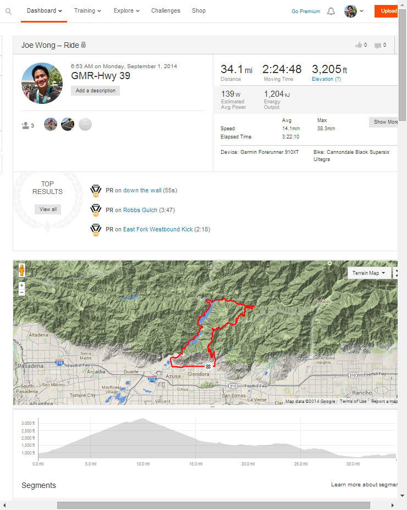Toggle fullscreen map view
The width and height of the screenshot is (407, 510).
click(396, 273)
